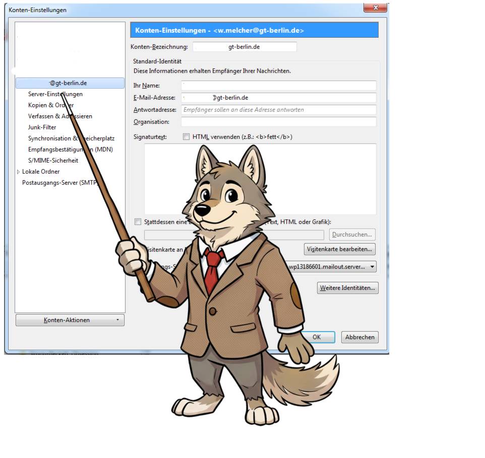This screenshot has width=485, height=458.
Task: Click the Konten-Bezeichnung text field
Action: pyautogui.click(x=245, y=47)
